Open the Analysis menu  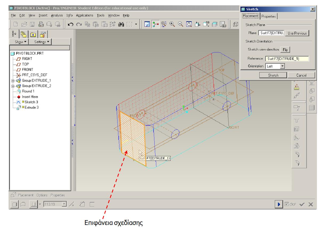pos(57,15)
